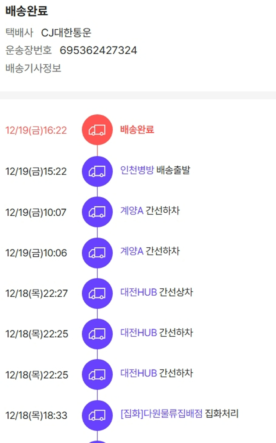The height and width of the screenshot is (443, 276).
Task: Open the 인천병방 location link
Action: (137, 170)
